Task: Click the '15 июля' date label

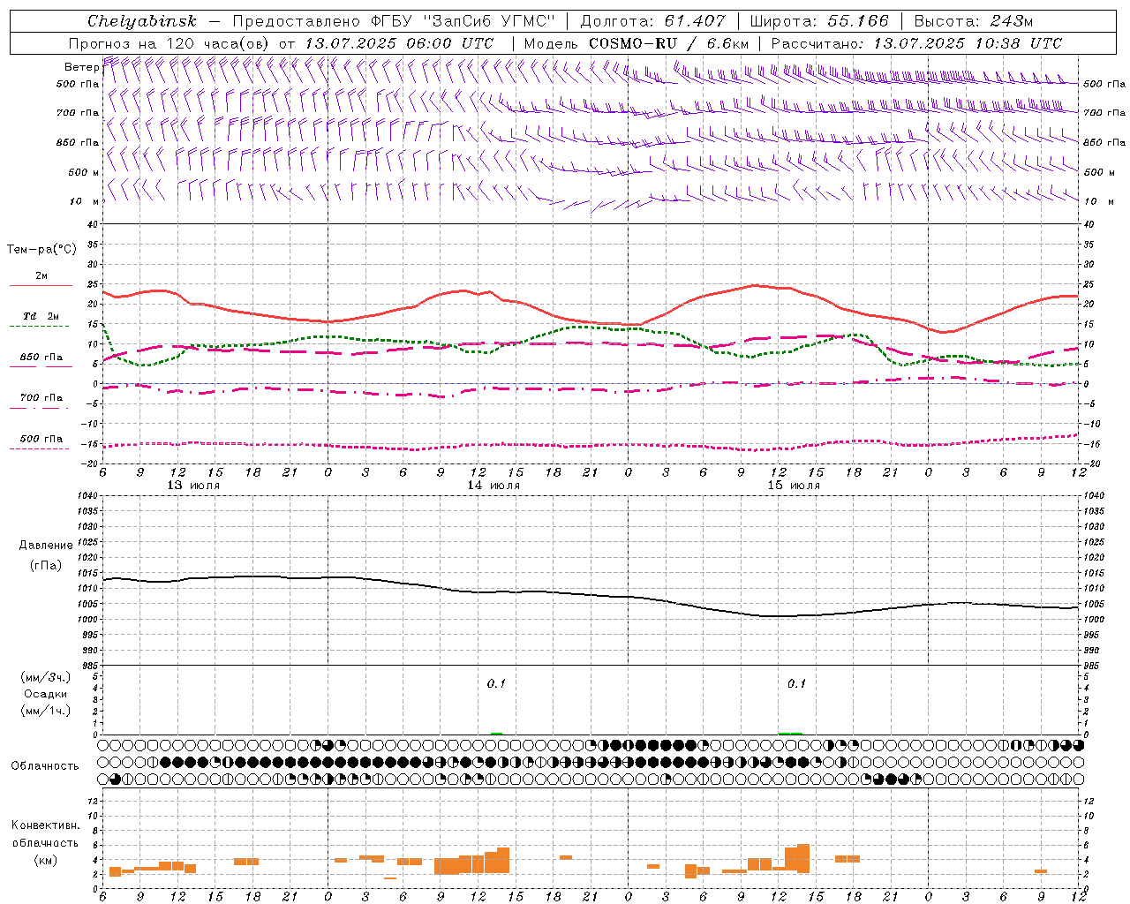Action: click(794, 486)
